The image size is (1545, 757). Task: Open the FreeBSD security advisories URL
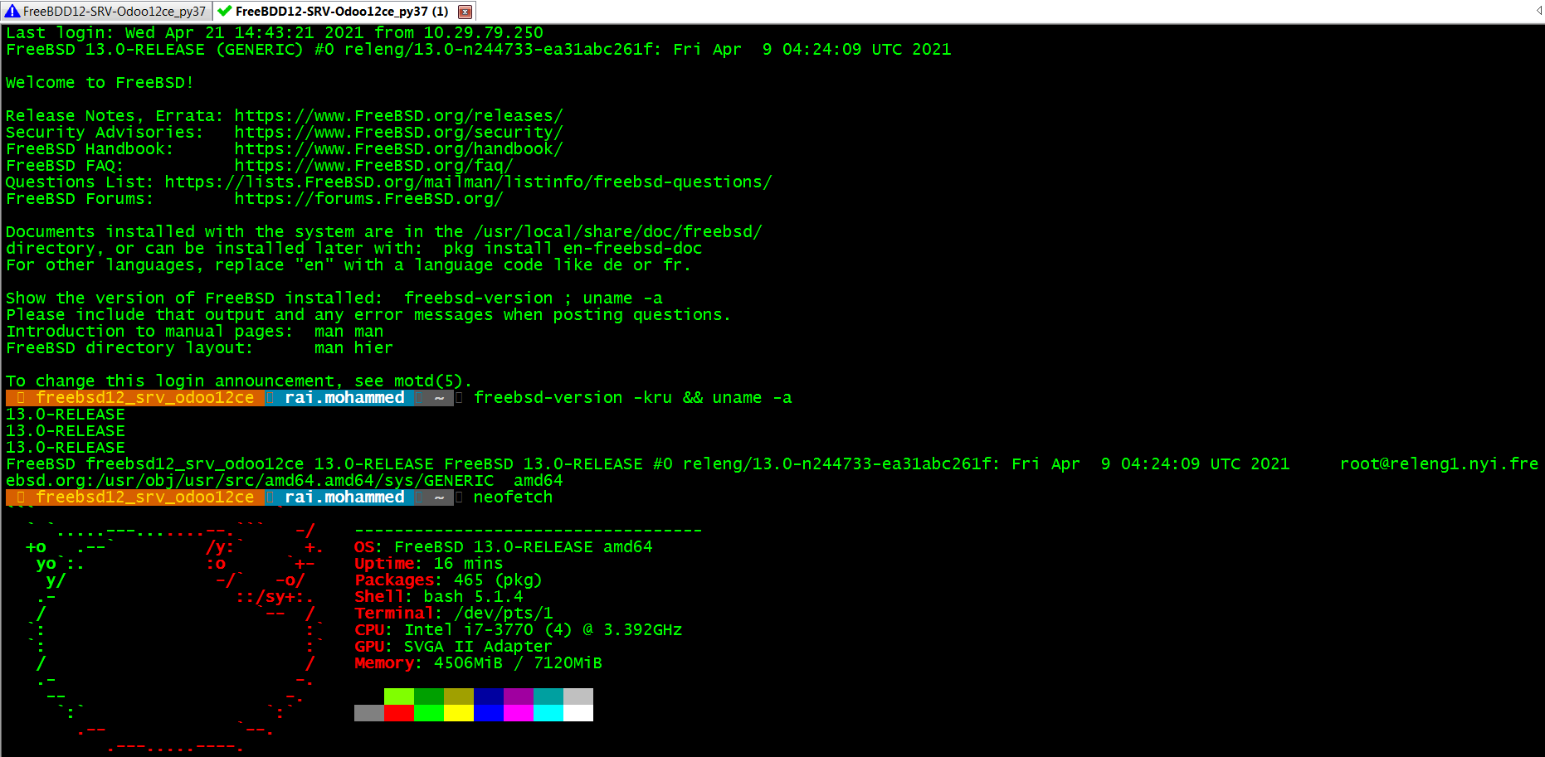click(398, 133)
